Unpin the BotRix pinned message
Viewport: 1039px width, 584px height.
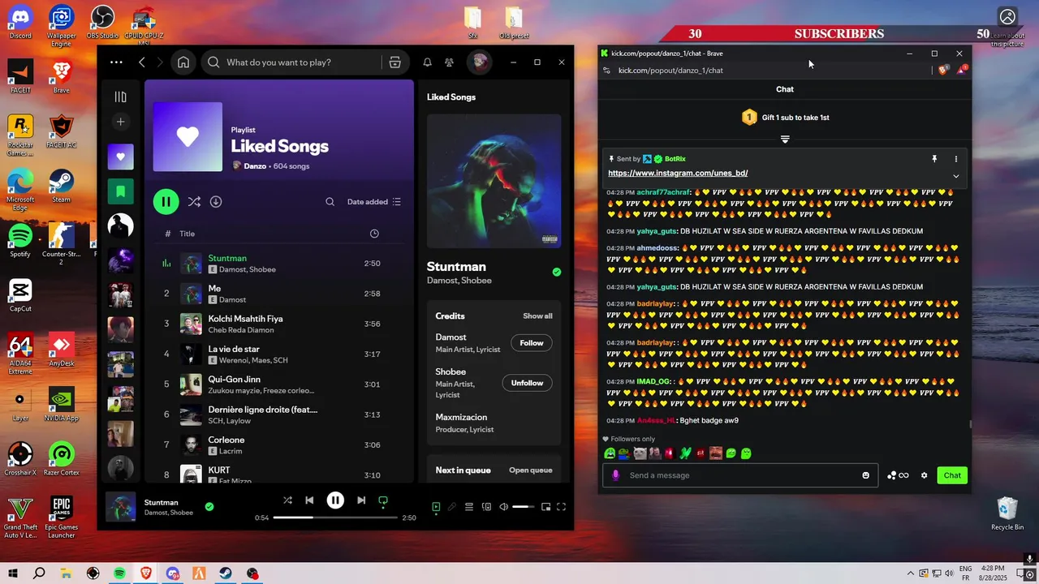point(934,159)
